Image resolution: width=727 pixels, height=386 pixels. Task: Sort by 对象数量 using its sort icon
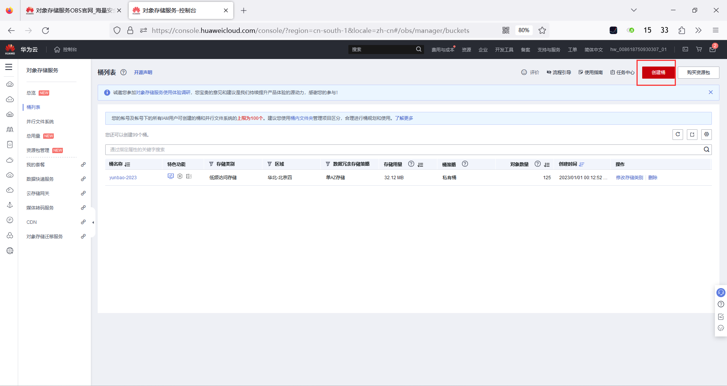coord(547,164)
